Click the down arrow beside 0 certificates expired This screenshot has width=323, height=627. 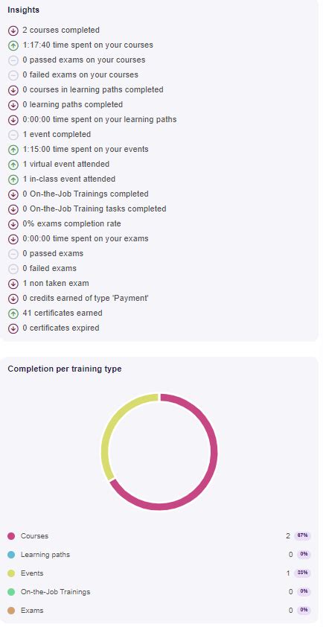tap(13, 328)
